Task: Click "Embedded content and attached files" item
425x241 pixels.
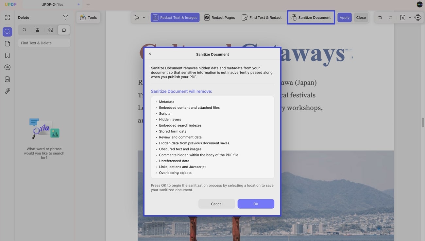Action: point(189,108)
